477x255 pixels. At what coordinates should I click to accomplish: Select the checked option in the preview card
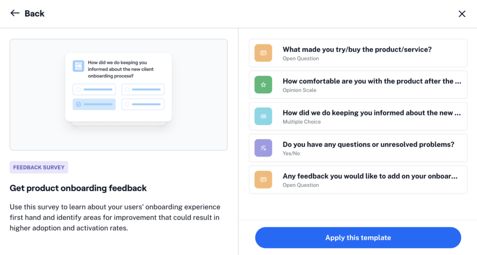(94, 104)
